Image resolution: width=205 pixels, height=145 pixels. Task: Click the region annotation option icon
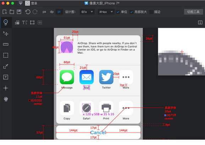tap(32, 22)
